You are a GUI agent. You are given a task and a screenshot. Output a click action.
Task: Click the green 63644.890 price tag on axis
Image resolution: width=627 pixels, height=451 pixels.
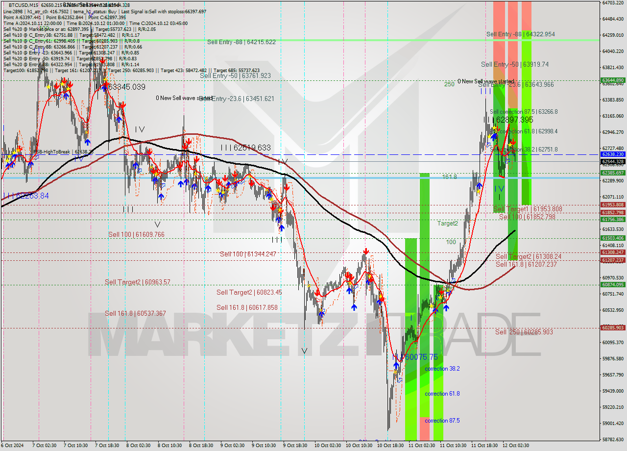613,80
